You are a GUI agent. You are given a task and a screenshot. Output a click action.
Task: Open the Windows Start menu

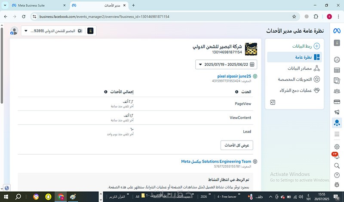tap(6, 196)
